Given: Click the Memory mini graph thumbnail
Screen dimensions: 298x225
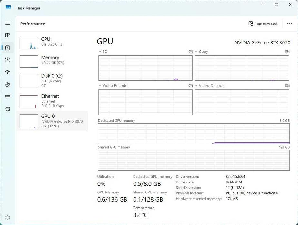Looking at the screenshot, I should [x=29, y=61].
